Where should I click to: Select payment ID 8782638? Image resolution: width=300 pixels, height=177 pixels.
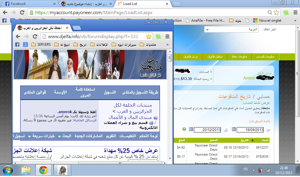[x=262, y=156]
